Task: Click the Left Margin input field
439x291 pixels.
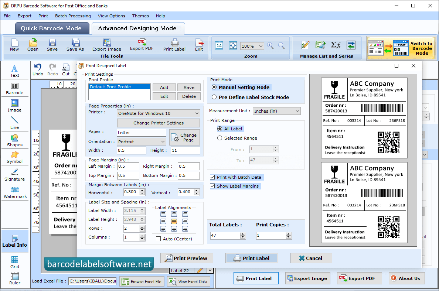Action: click(x=128, y=166)
